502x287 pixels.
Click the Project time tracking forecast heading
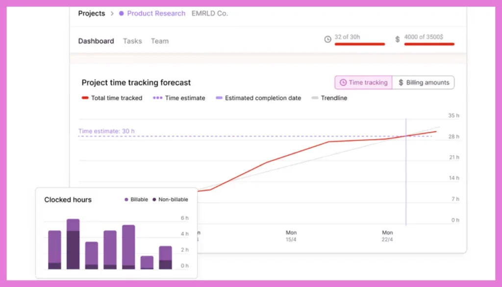click(x=136, y=82)
